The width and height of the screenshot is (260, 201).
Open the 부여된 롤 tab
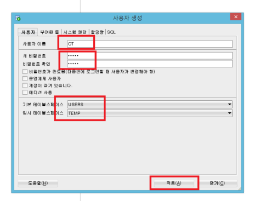[49, 32]
